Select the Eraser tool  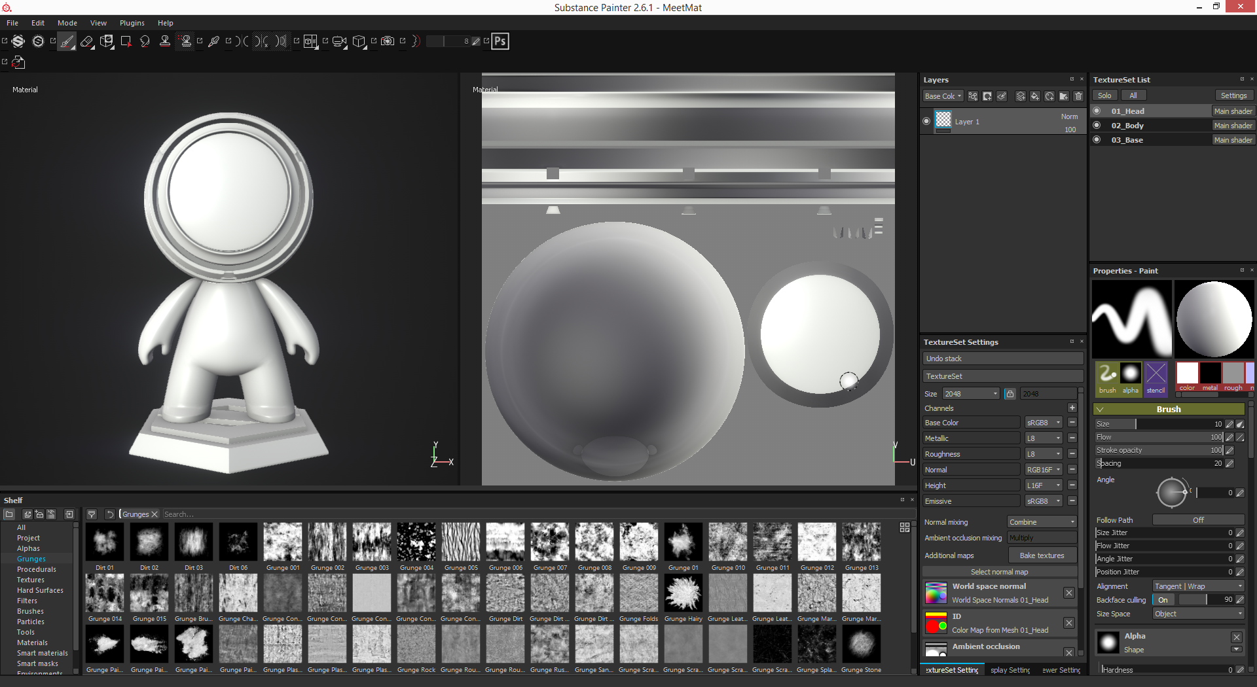pyautogui.click(x=86, y=41)
